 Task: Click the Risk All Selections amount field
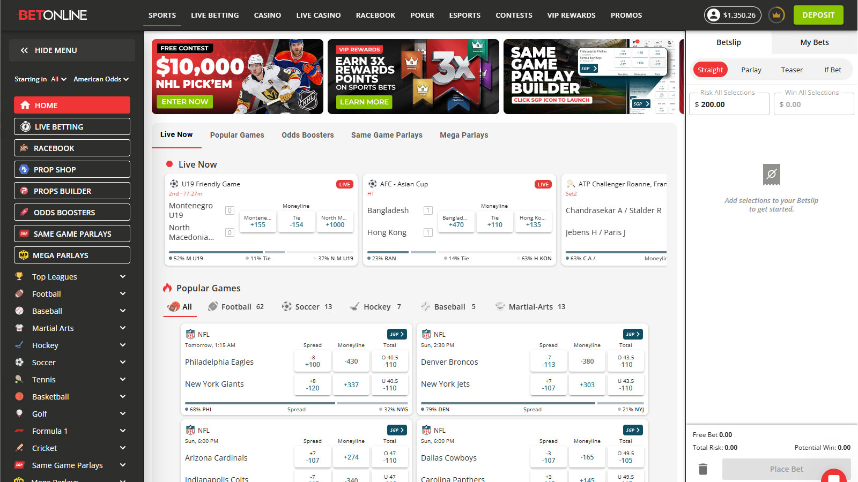(729, 104)
